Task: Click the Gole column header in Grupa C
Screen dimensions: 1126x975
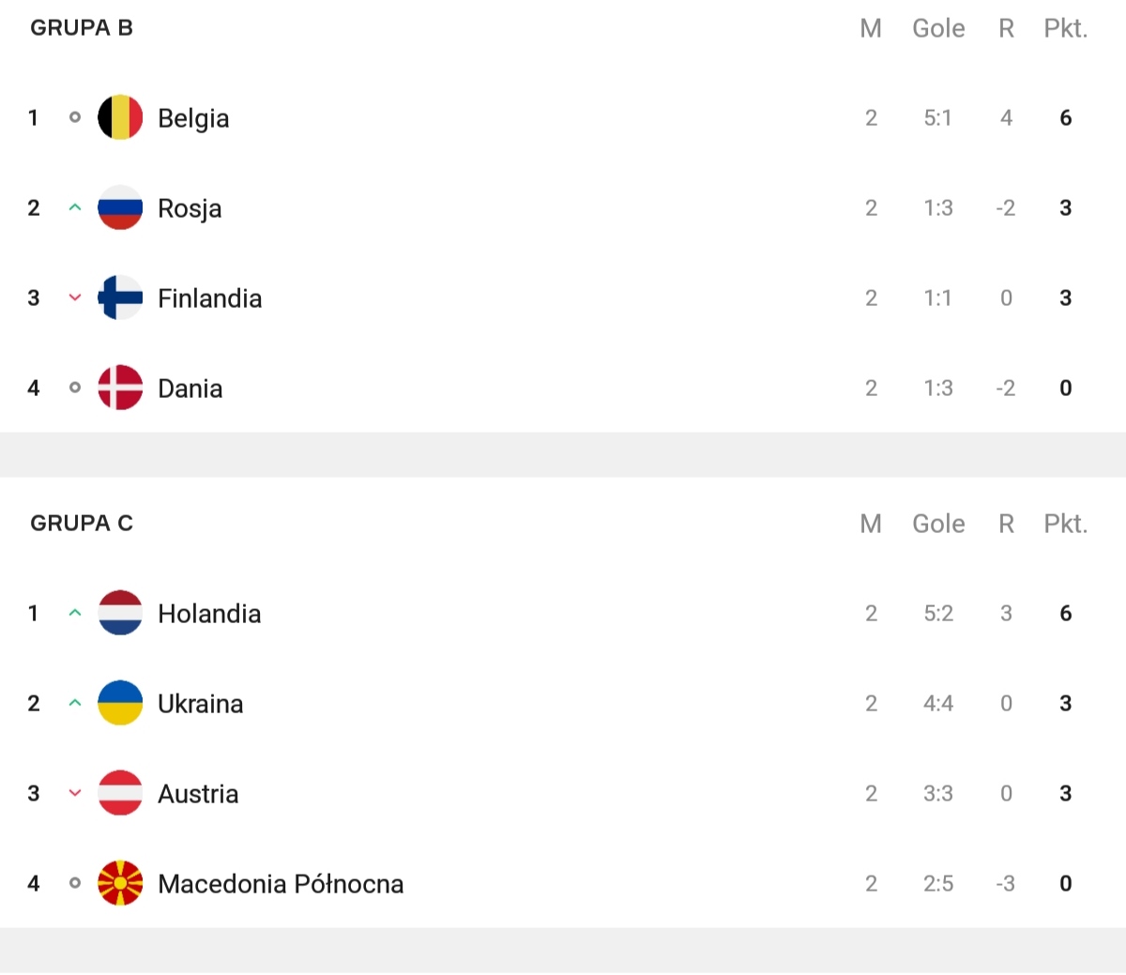Action: [x=938, y=524]
